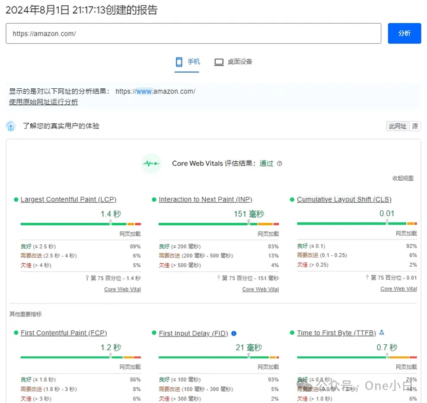Click Core Web Vital link under INP
427x403 pixels.
click(260, 289)
